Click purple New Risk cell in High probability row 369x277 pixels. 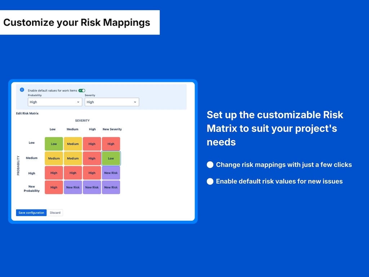coord(111,173)
